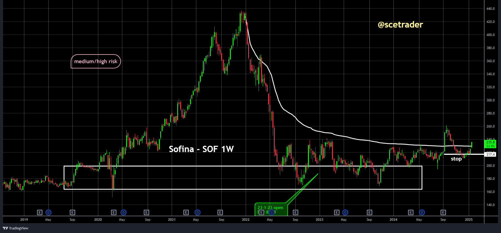Click the 217.4 stop level price label
501x233 pixels.
[490, 155]
